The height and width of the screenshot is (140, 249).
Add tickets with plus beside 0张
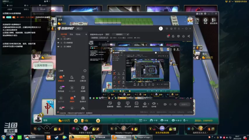(x=98, y=121)
